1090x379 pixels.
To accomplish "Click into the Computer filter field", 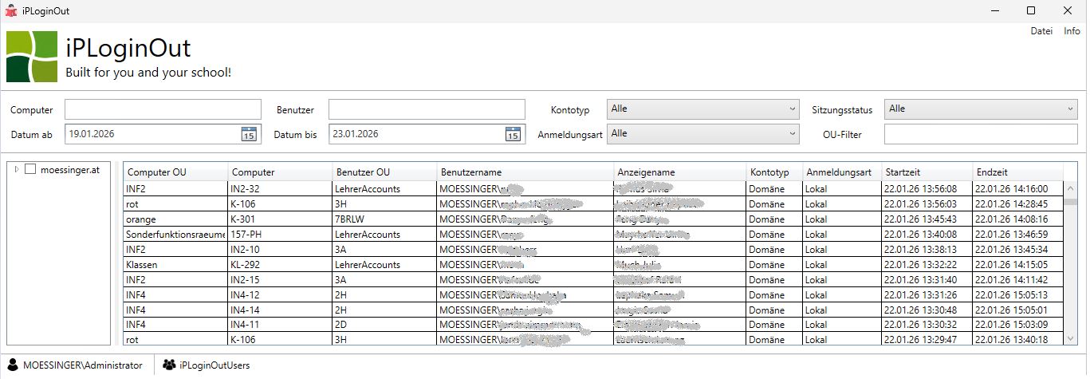I will [x=163, y=109].
